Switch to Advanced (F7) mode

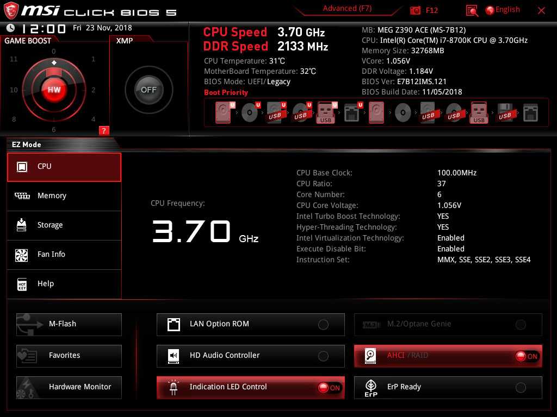point(347,9)
